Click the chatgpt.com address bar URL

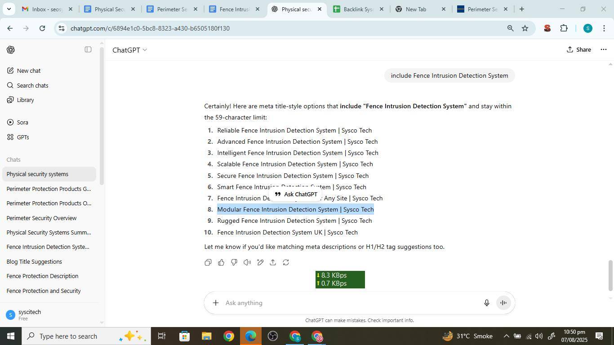point(150,28)
